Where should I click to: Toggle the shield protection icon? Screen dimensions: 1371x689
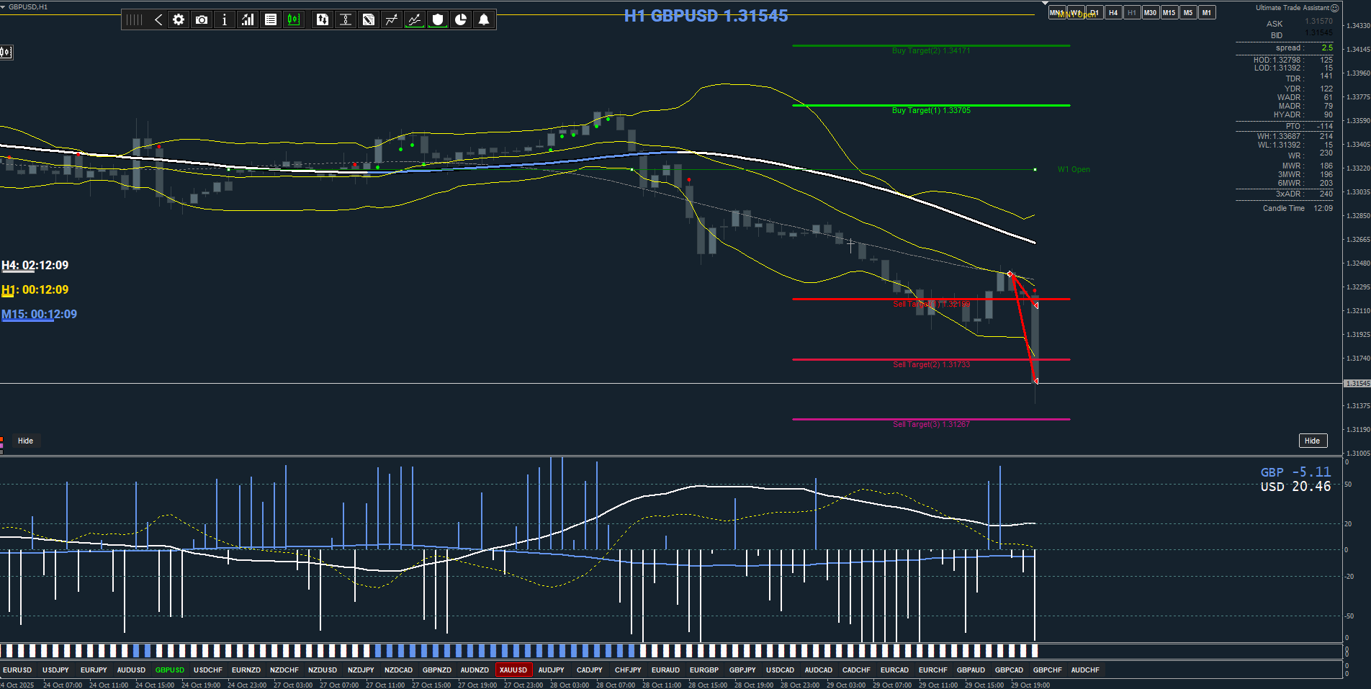coord(438,19)
